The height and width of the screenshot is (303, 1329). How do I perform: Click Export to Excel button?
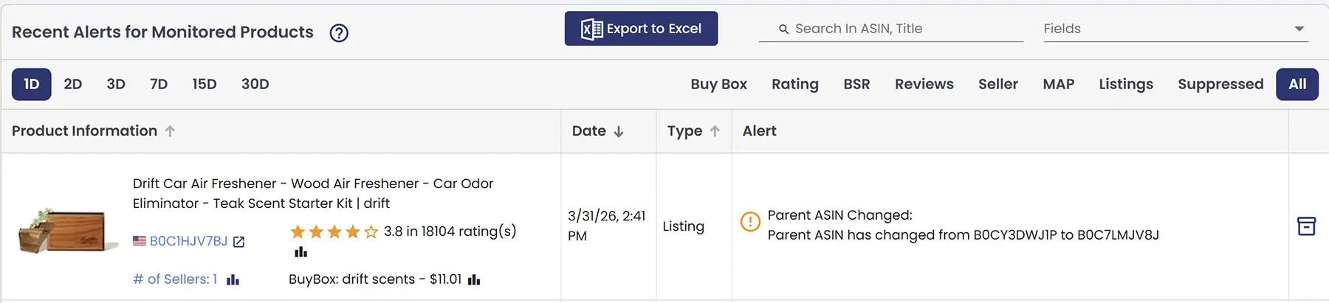click(x=641, y=29)
